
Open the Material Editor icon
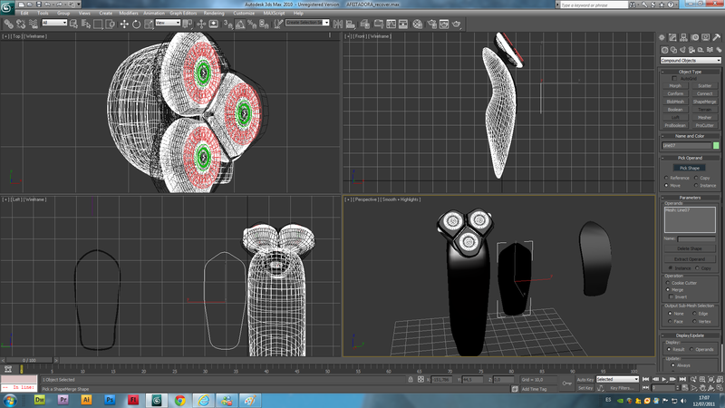(417, 24)
